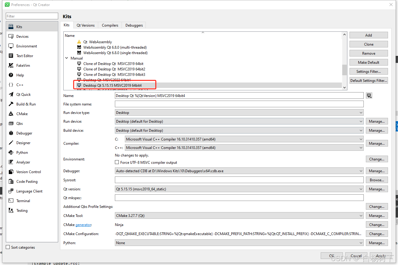Open the Build device dropdown

pyautogui.click(x=239, y=131)
